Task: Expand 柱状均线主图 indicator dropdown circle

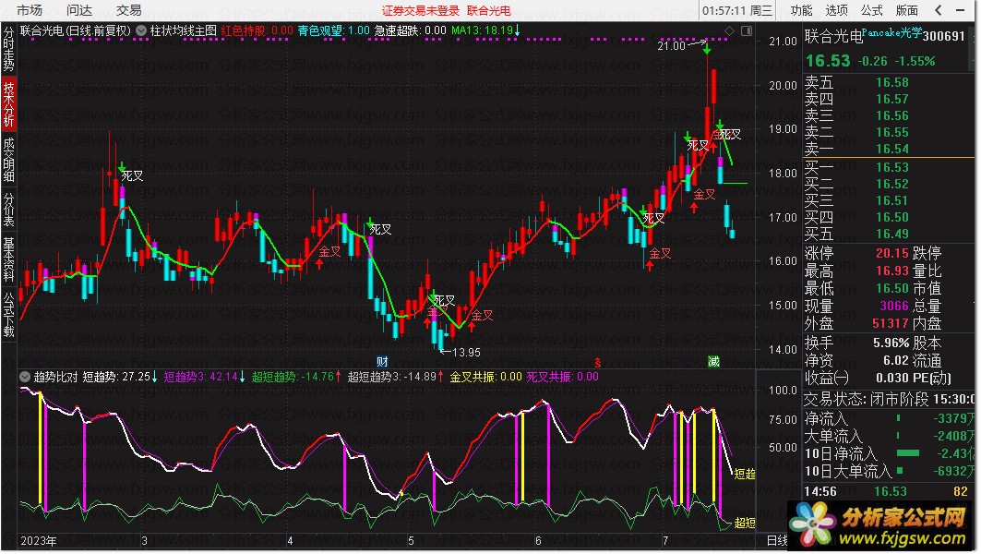Action: 141,30
